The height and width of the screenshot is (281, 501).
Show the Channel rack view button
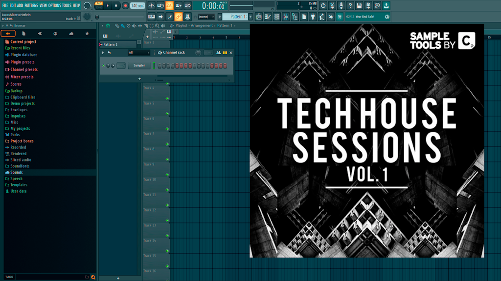(277, 17)
